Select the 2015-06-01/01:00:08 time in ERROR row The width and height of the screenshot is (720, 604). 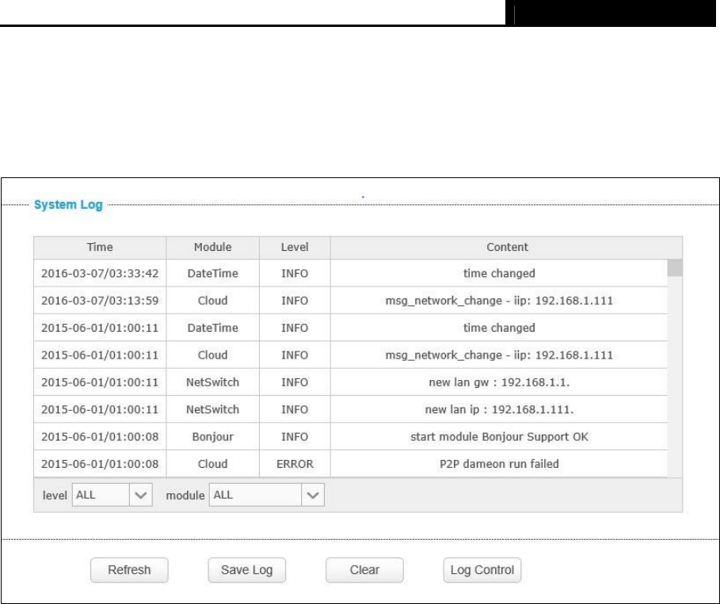pos(100,464)
